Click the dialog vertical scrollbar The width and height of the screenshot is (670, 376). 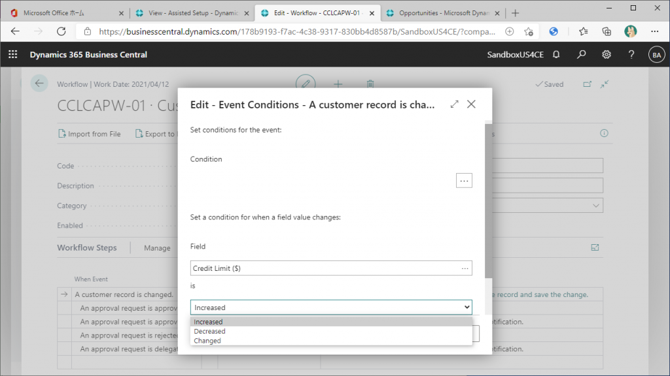(x=488, y=200)
